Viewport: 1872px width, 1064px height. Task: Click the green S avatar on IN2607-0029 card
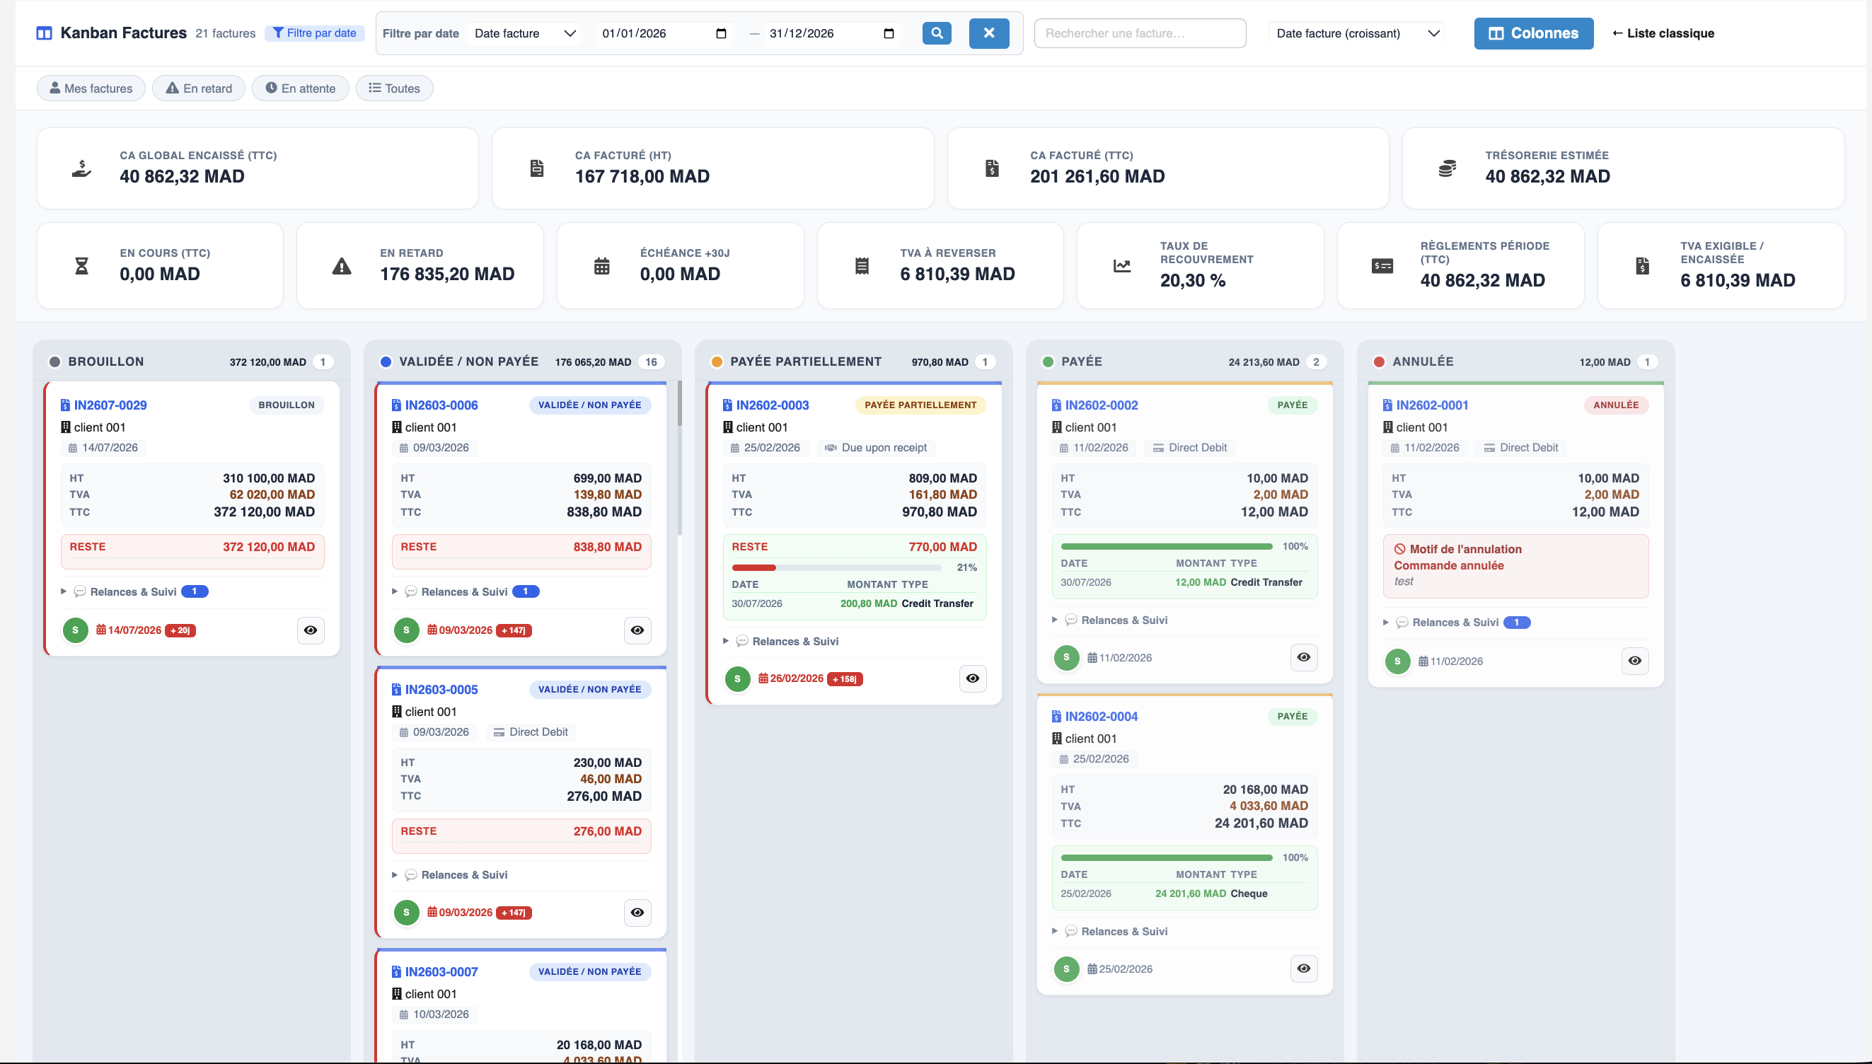[x=75, y=630]
